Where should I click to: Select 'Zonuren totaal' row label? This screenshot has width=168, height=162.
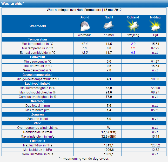click(x=37, y=119)
